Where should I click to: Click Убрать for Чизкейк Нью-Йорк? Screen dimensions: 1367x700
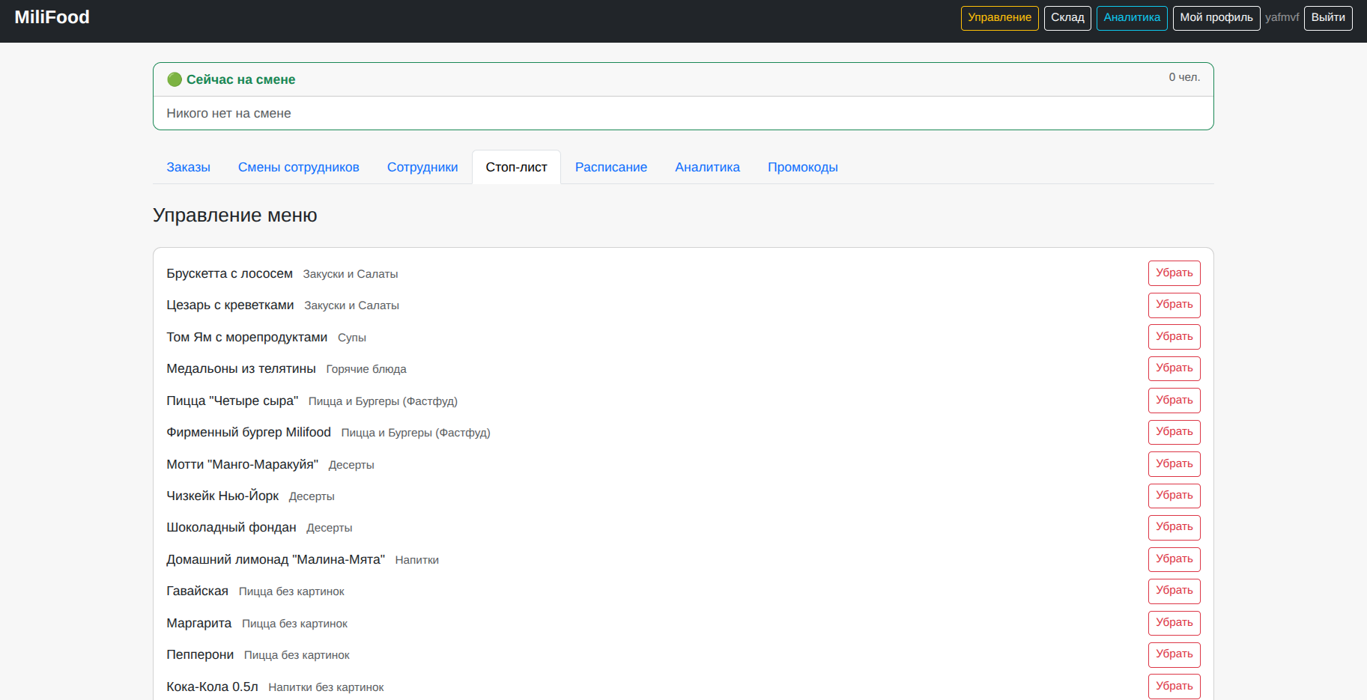[1174, 496]
